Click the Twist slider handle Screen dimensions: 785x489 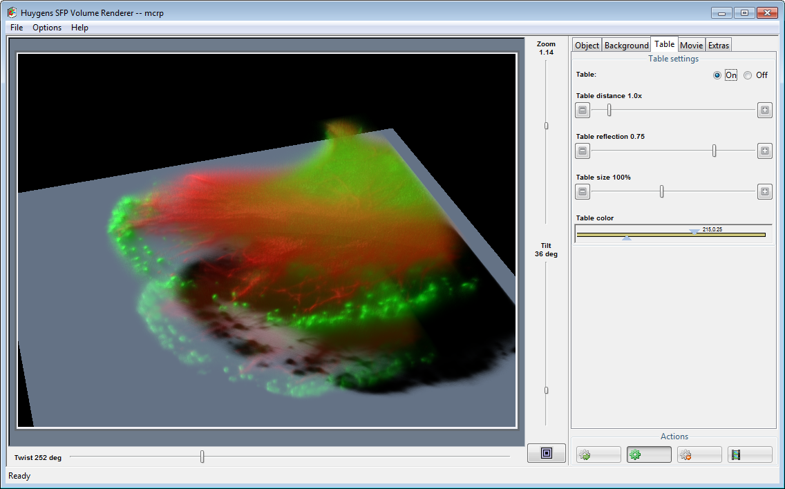(202, 457)
